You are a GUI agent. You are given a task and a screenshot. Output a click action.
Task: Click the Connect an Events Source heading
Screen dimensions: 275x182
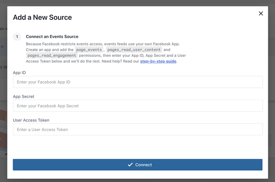coord(52,36)
